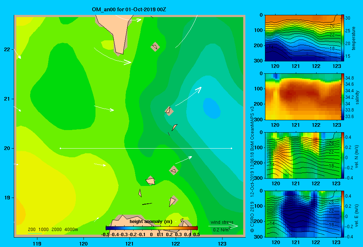Screen dimensions: 363x247
Task: Click the "wind stress" legend label
Action: (222, 222)
